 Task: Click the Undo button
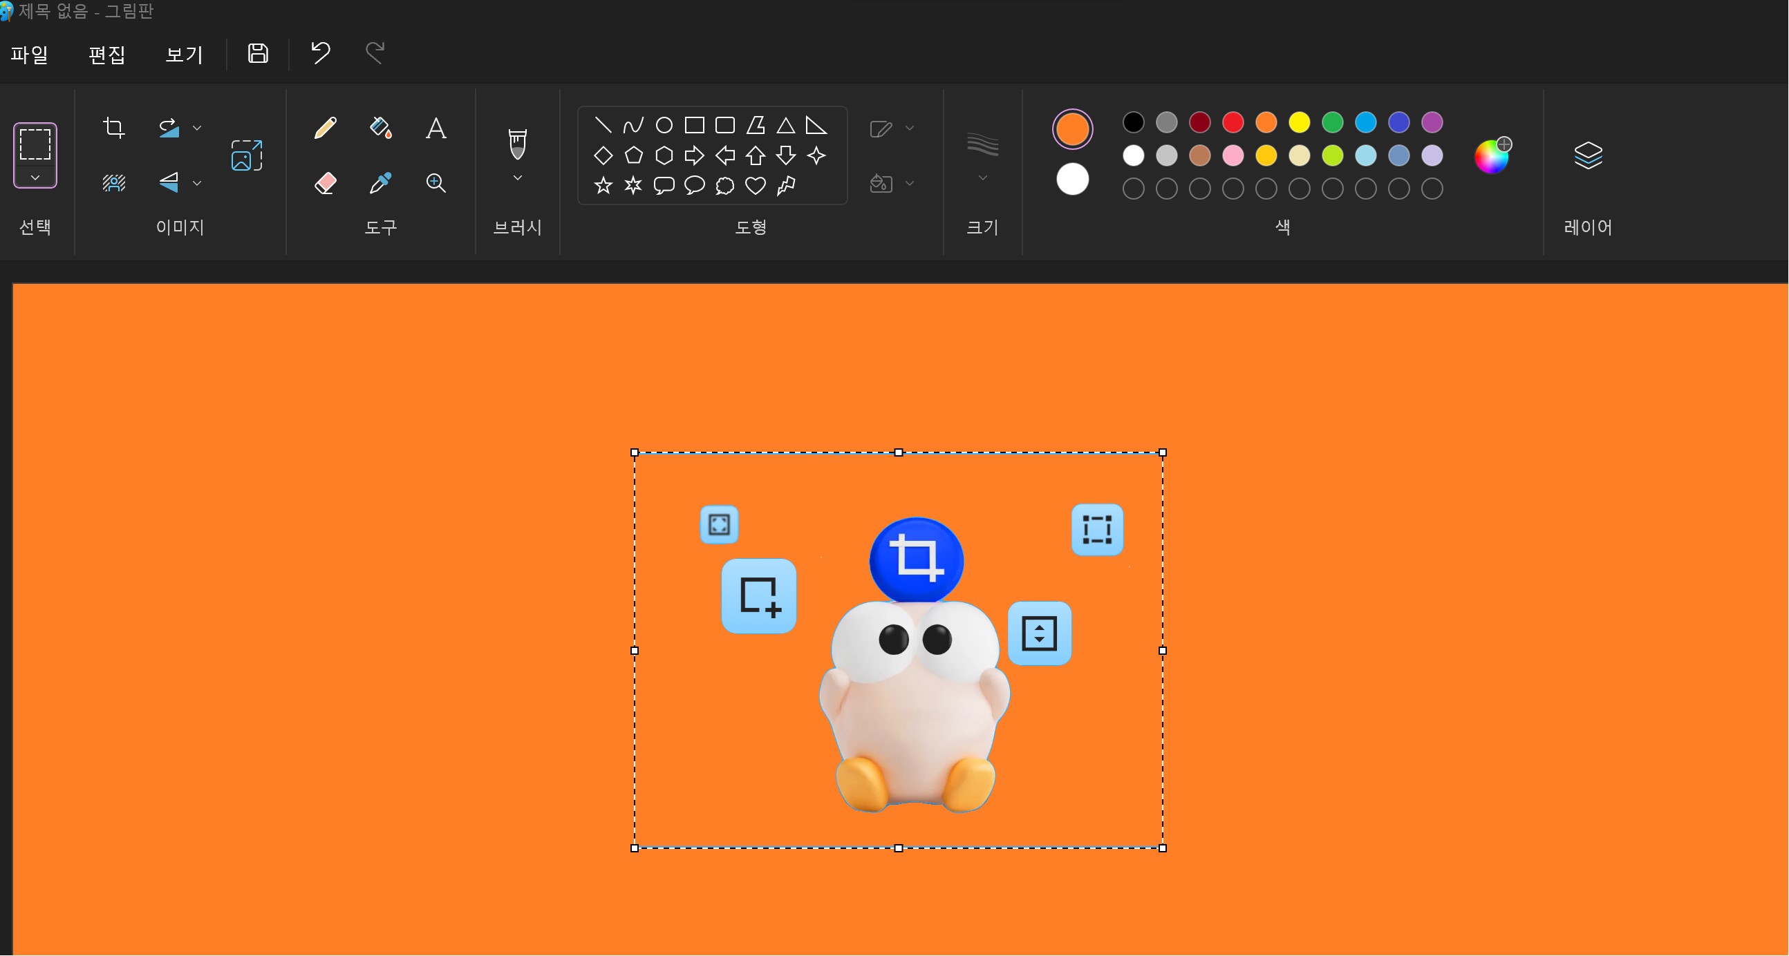pos(320,52)
